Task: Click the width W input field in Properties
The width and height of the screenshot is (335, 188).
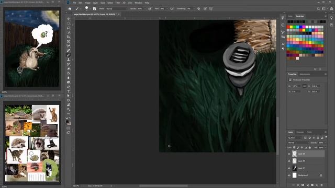Action: [296, 86]
